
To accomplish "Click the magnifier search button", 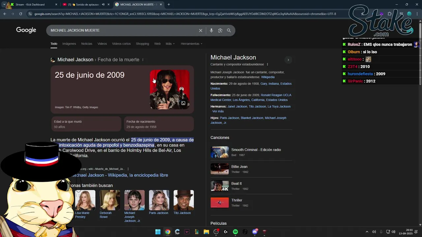I will point(229,30).
